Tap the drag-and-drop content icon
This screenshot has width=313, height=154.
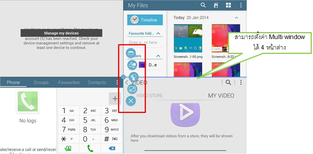point(134,77)
